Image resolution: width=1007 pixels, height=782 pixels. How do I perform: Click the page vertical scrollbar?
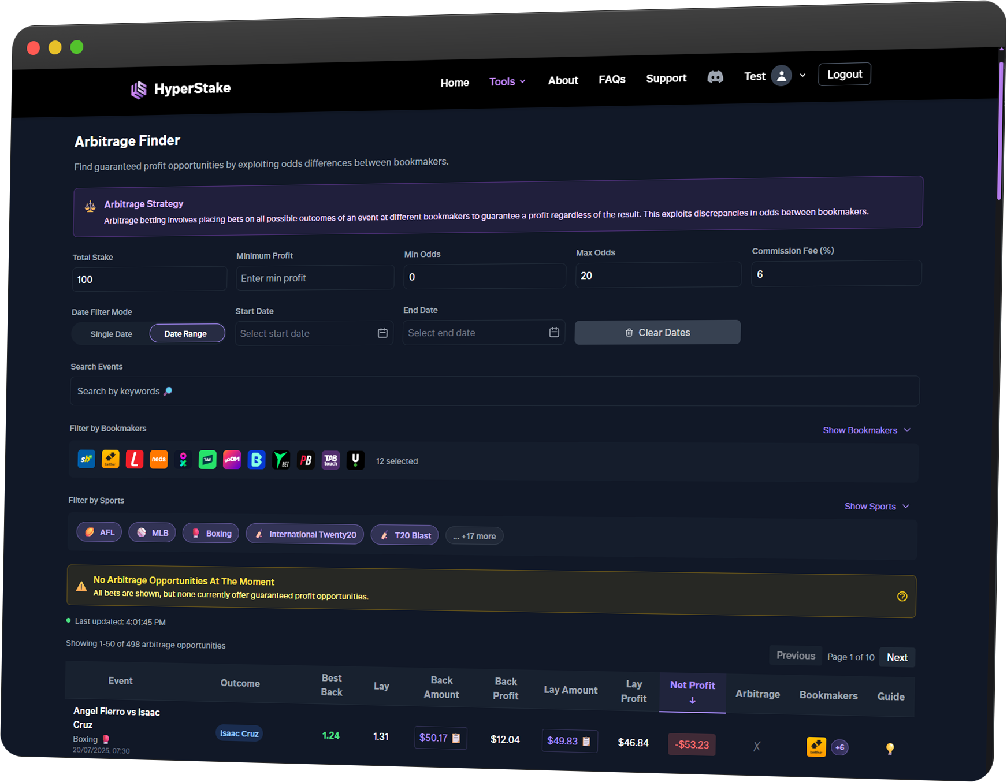click(1000, 130)
